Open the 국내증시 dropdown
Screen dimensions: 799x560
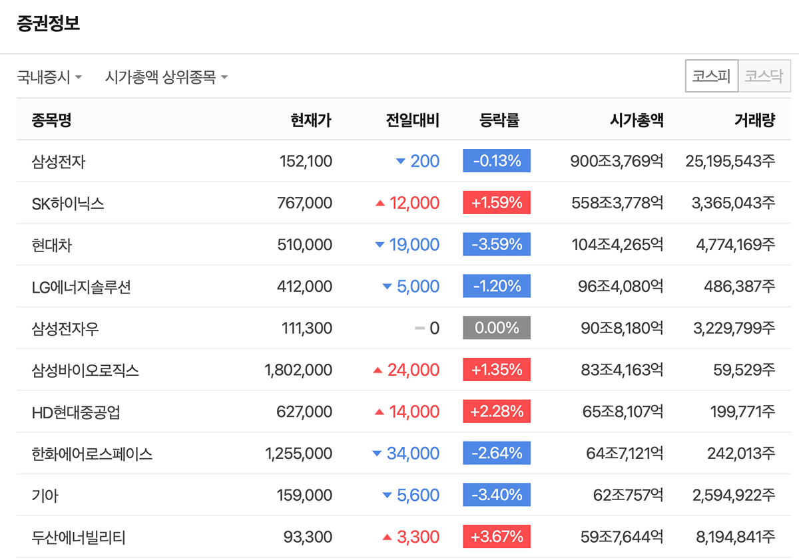[x=49, y=77]
